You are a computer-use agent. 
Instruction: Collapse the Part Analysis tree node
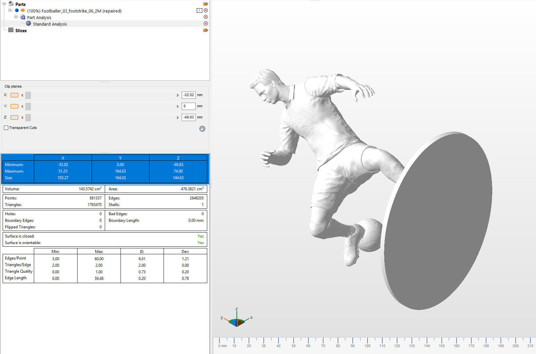point(16,17)
